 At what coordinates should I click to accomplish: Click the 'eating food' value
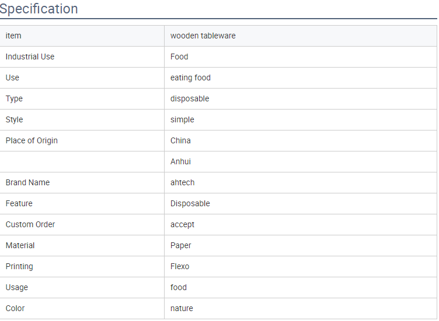pos(190,77)
